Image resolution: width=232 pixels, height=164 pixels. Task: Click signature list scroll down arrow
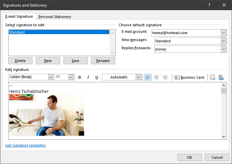click(112, 52)
